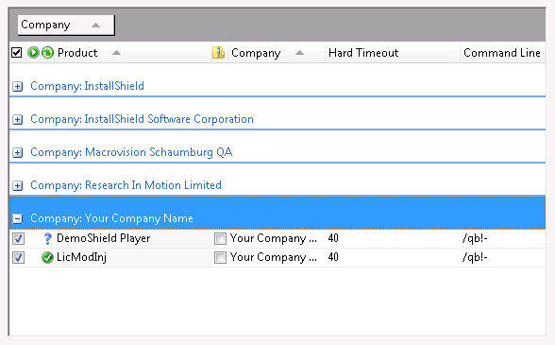Click sort arrow in Company group-by box
The width and height of the screenshot is (555, 345).
pos(95,26)
